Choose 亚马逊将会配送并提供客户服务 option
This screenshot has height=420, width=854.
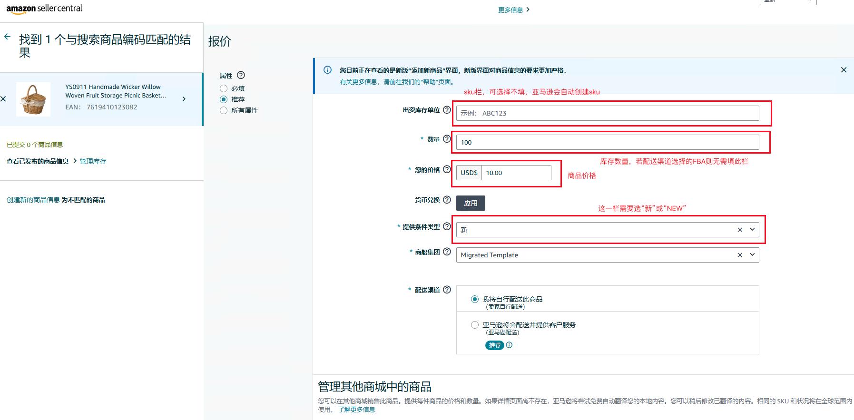click(x=474, y=325)
